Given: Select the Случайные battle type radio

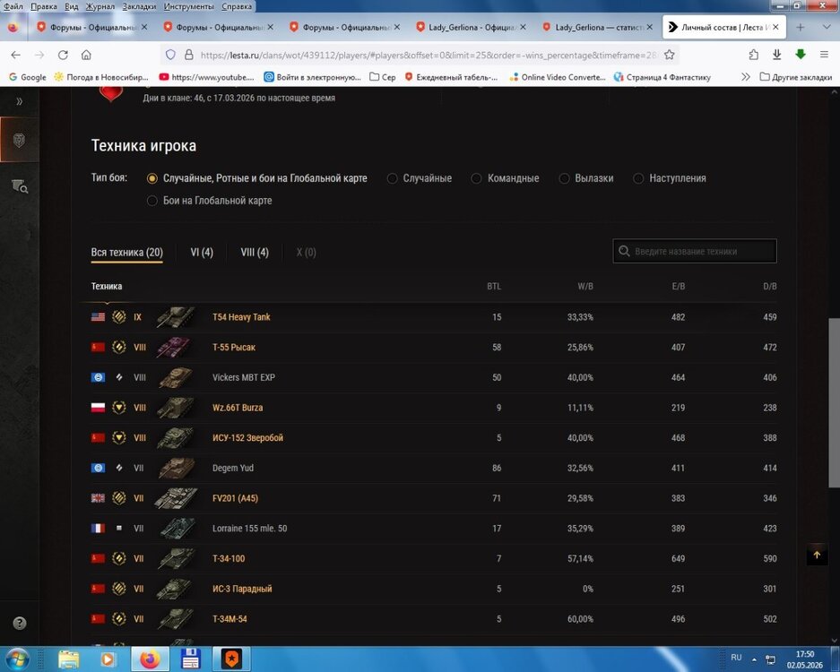Looking at the screenshot, I should 392,178.
